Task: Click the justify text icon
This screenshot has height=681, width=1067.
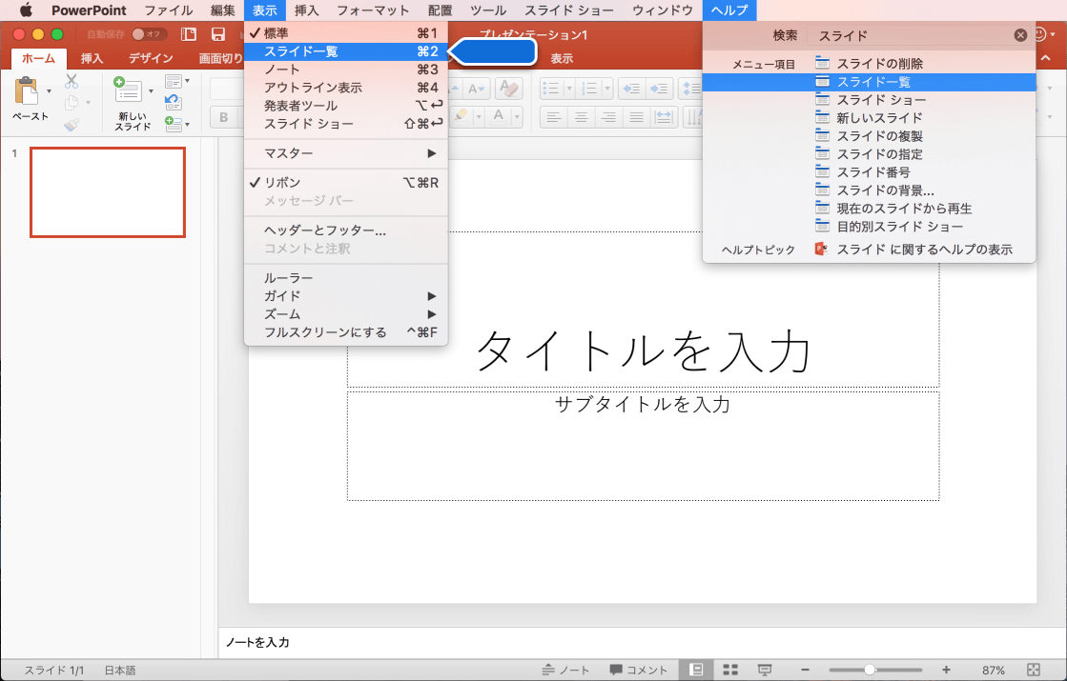Action: point(636,117)
